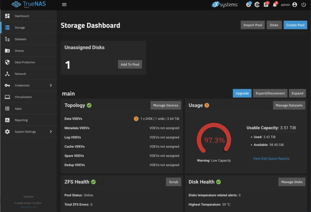Toggle the hamburger sidebar menu
311x212 pixels.
pyautogui.click(x=64, y=5)
